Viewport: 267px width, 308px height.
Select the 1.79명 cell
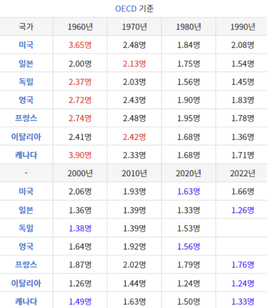click(x=188, y=265)
